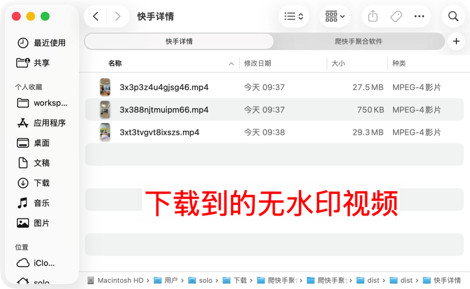Image resolution: width=470 pixels, height=289 pixels.
Task: Click the 图片 picture icon
Action: pos(23,223)
